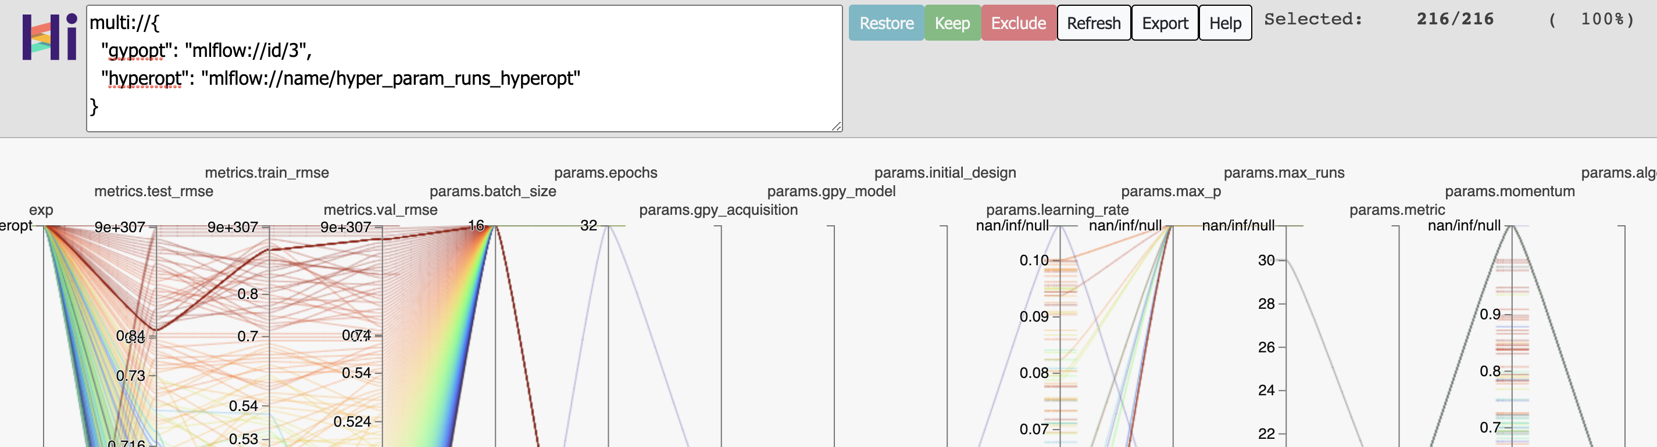Open the Export option

click(x=1165, y=23)
